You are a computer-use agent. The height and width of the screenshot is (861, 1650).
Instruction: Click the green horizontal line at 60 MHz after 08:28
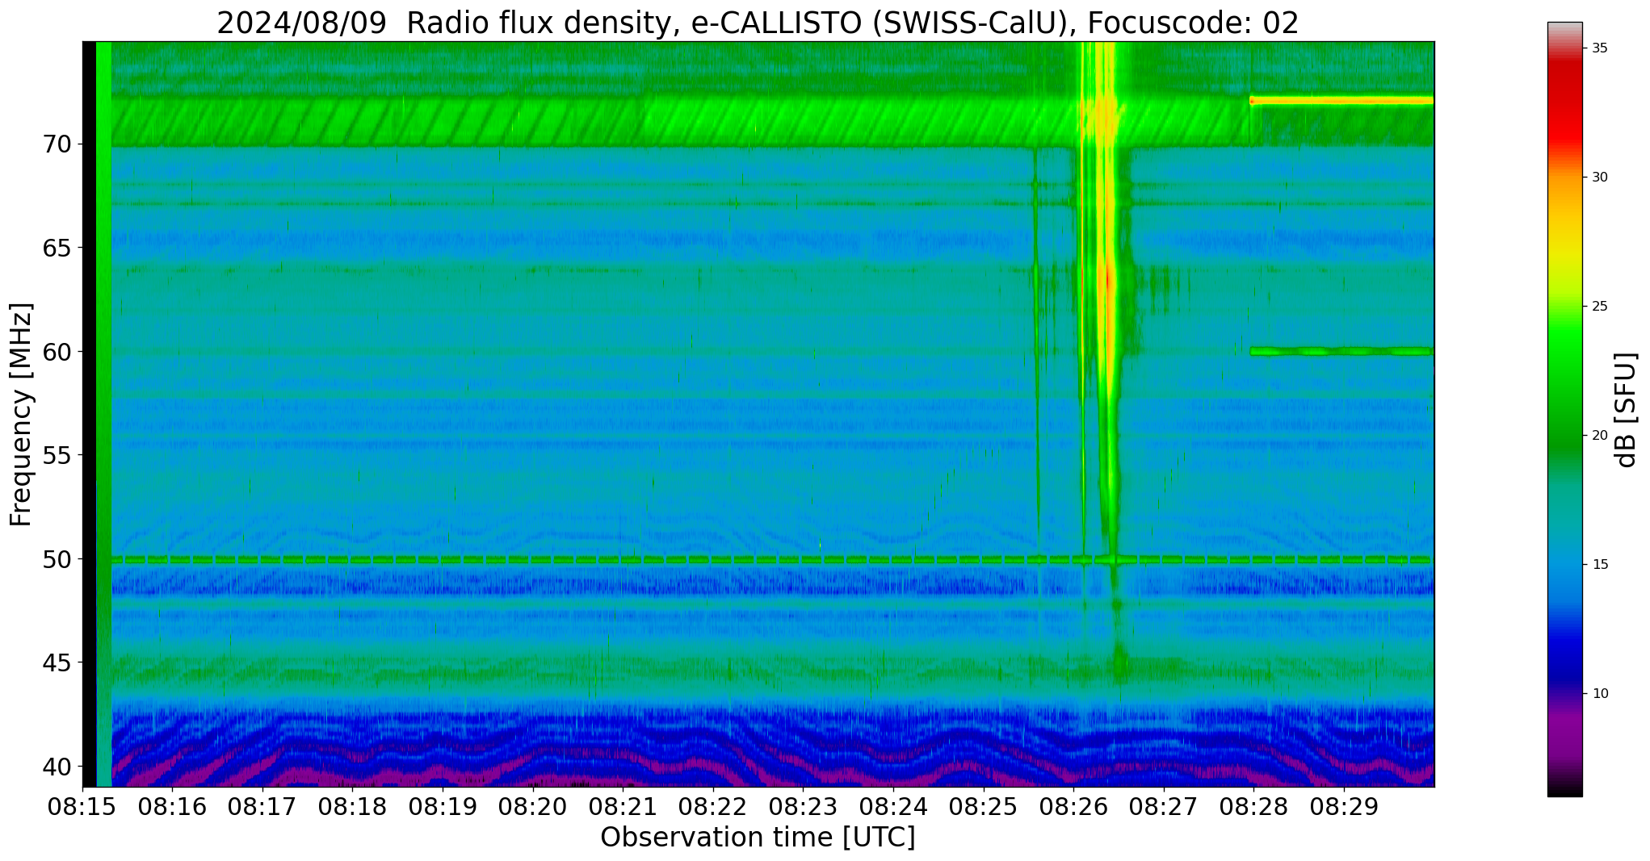tap(1341, 351)
